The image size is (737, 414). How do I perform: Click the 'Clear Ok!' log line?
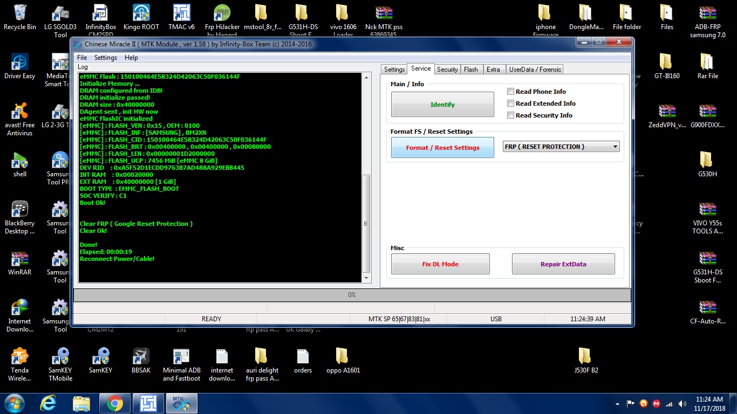[93, 231]
